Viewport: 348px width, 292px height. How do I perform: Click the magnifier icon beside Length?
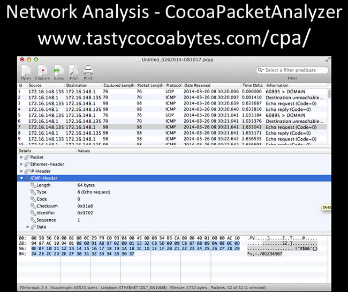(33, 185)
